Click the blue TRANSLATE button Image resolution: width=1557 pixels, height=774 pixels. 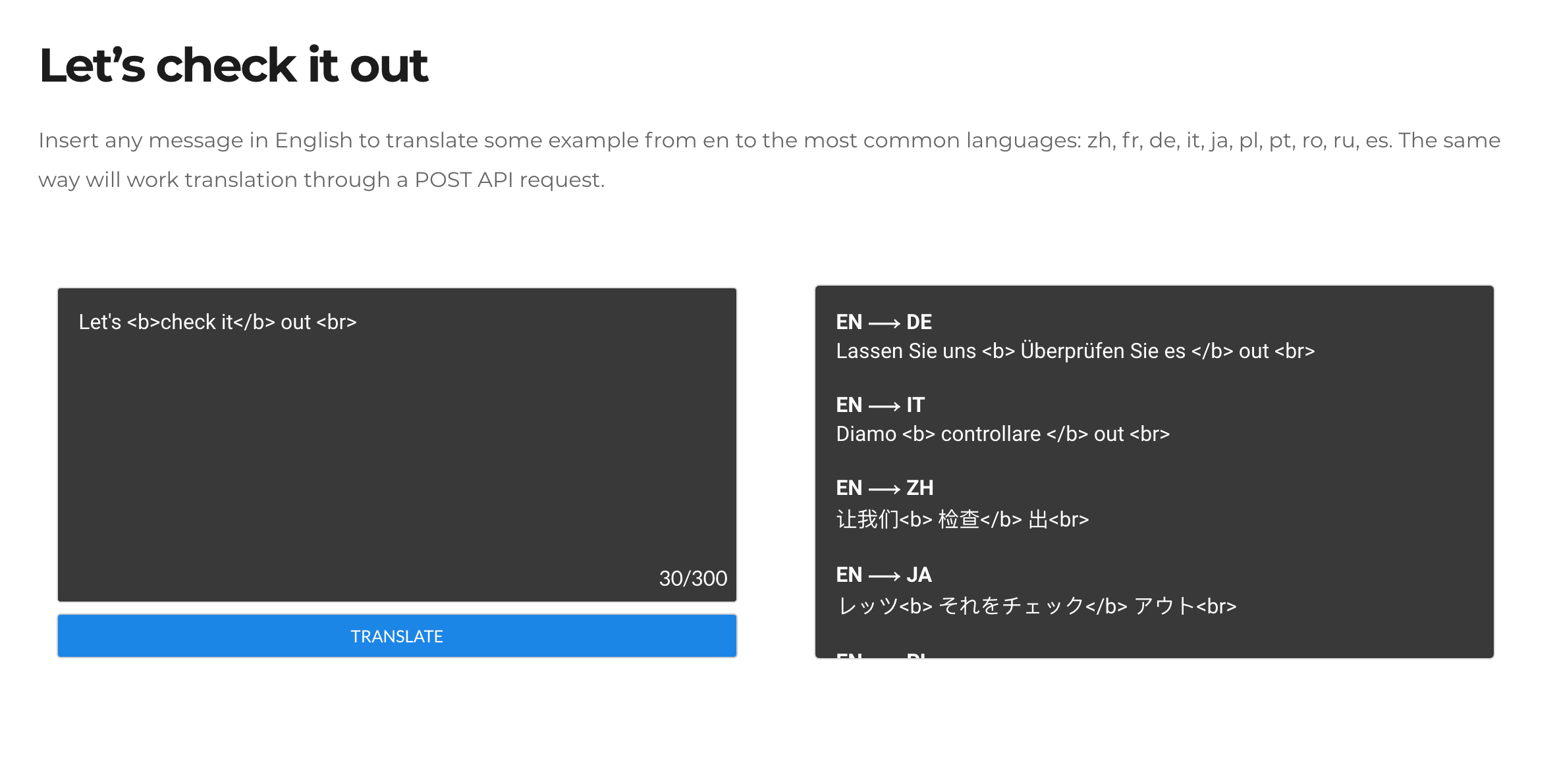click(x=396, y=636)
